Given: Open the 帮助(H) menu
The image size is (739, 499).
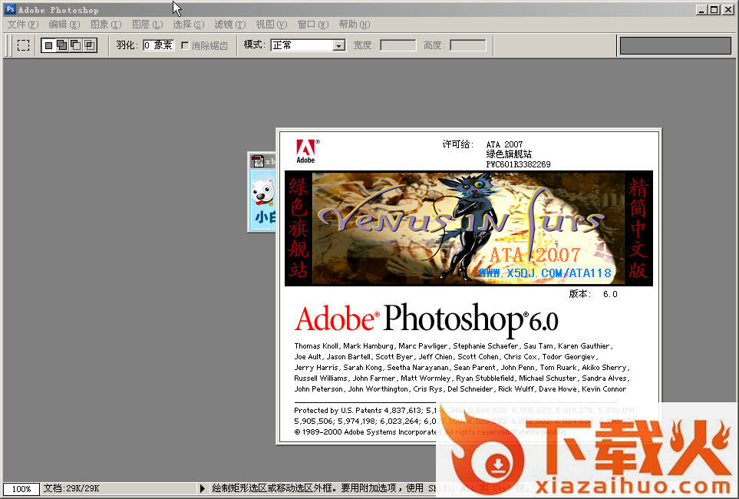Looking at the screenshot, I should click(x=354, y=24).
